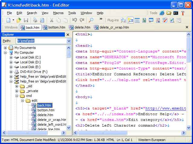Click the search monitor plug-in icon

tap(151, 20)
